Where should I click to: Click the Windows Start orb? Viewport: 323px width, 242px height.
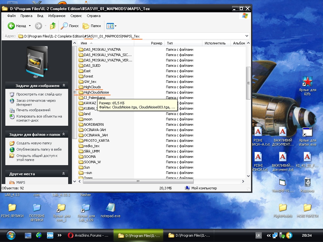coord(10,235)
